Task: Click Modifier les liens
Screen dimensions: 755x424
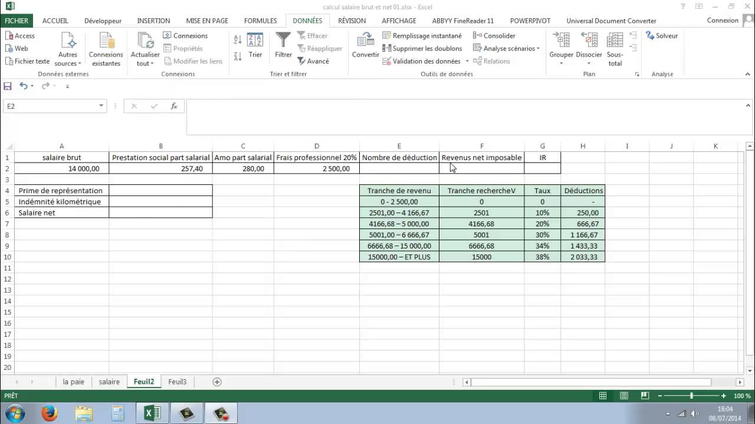Action: (193, 61)
